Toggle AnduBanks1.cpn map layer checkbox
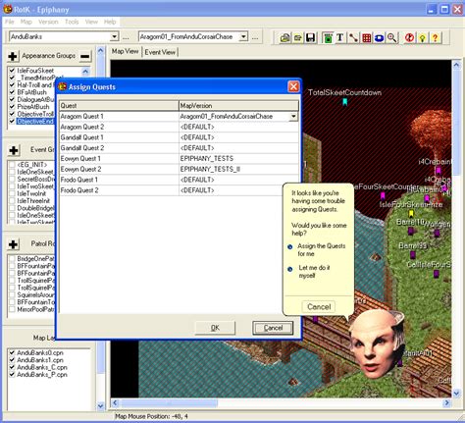Image resolution: width=465 pixels, height=423 pixels. click(x=12, y=360)
